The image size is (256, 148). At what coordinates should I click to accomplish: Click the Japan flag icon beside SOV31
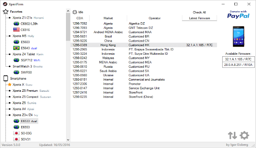(16, 139)
